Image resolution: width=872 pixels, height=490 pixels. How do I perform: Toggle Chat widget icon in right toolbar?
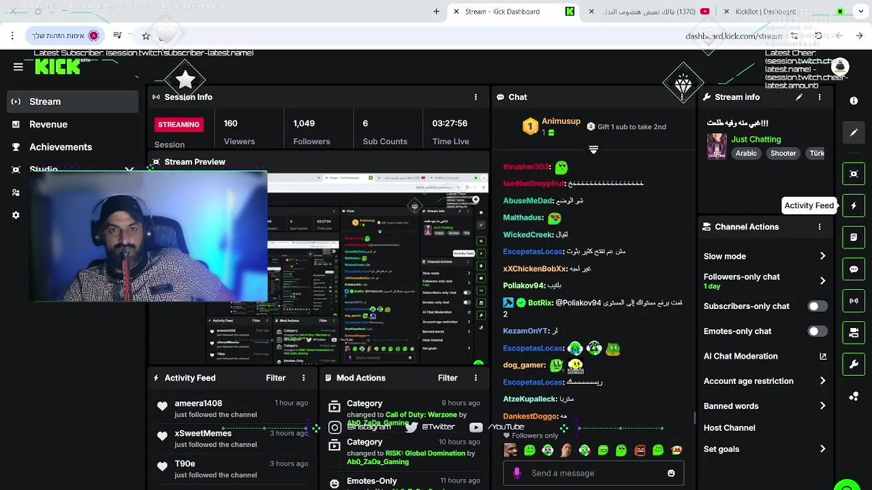point(854,269)
